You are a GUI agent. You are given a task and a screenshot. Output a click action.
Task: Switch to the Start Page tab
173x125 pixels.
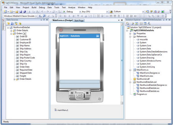(x=79, y=20)
